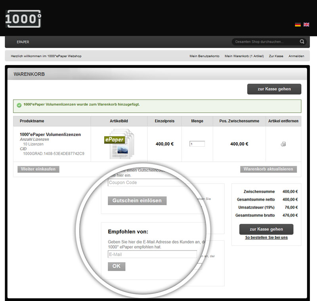The width and height of the screenshot is (317, 301).
Task: Click the Einzelpreis column header
Action: (x=164, y=121)
